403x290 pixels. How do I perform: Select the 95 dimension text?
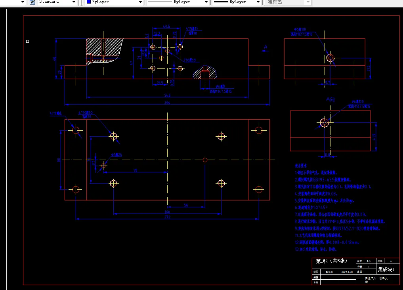136,170
